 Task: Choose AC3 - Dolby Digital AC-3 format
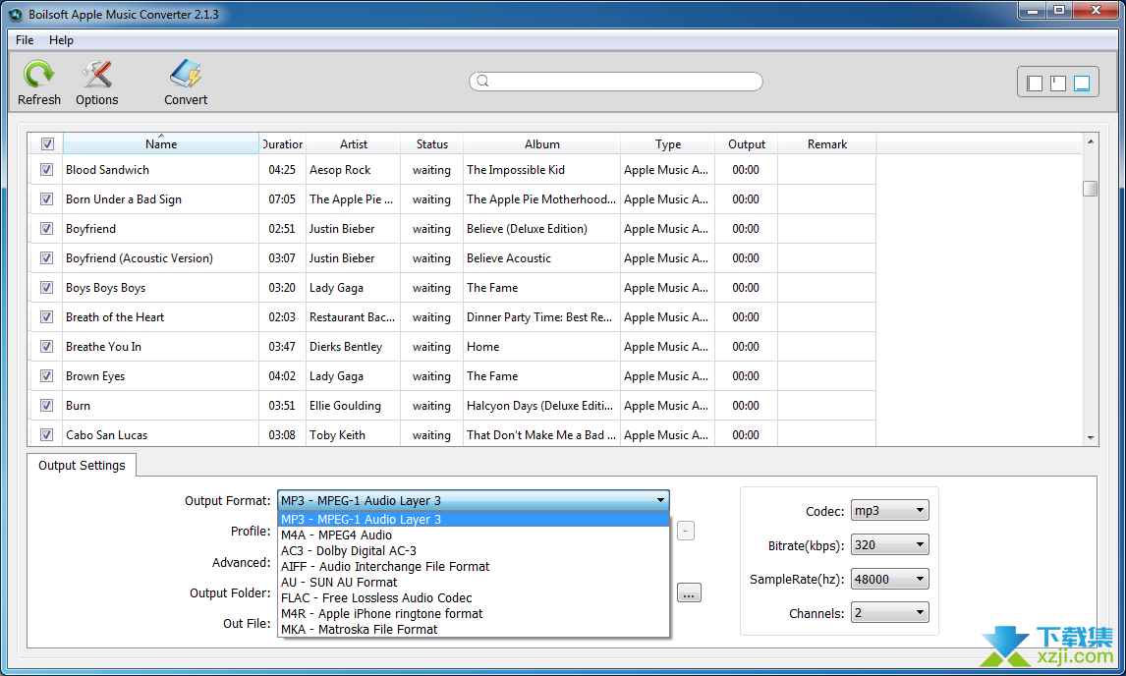[x=474, y=551]
